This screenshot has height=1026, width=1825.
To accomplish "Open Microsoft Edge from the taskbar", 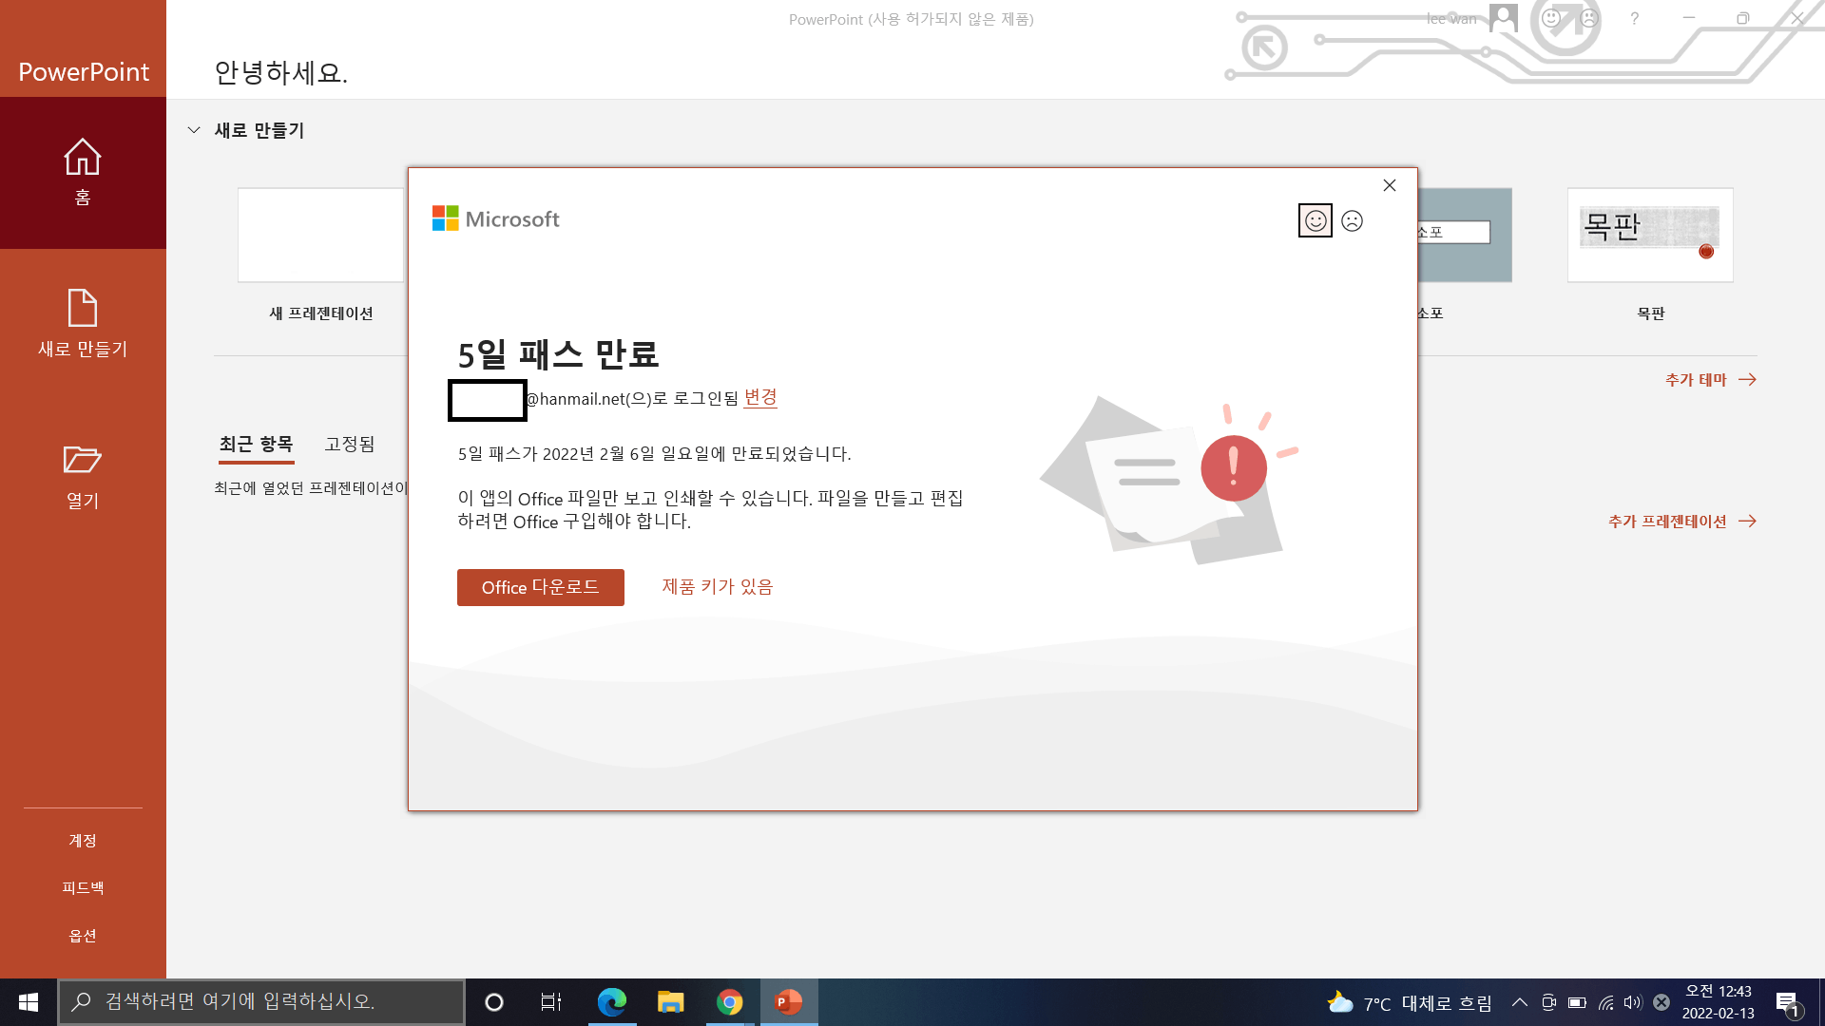I will pyautogui.click(x=611, y=1002).
